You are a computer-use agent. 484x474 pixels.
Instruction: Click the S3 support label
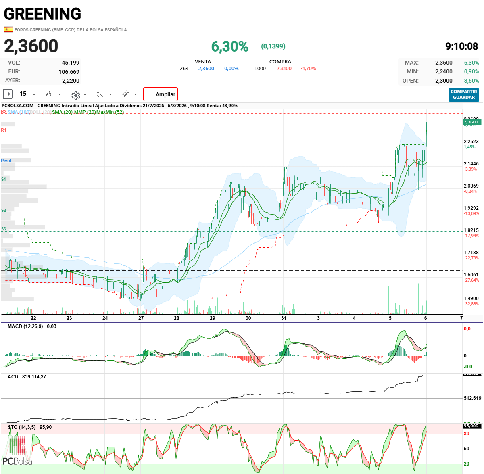click(x=4, y=229)
